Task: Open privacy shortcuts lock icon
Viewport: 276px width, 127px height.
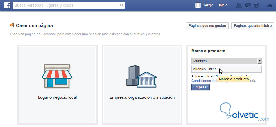Action: coord(269,6)
